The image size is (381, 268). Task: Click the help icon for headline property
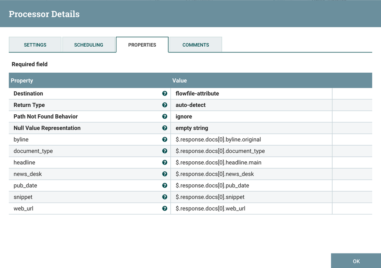pyautogui.click(x=165, y=162)
